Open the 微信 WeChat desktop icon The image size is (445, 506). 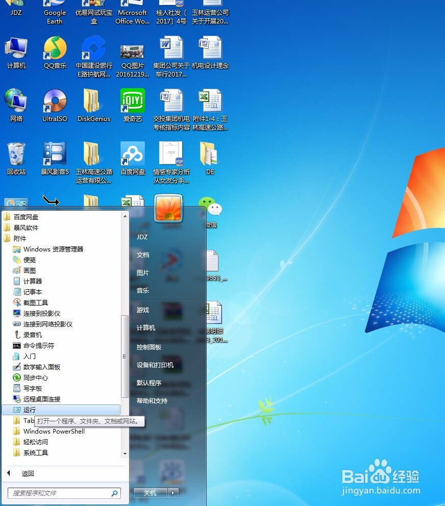pyautogui.click(x=211, y=212)
